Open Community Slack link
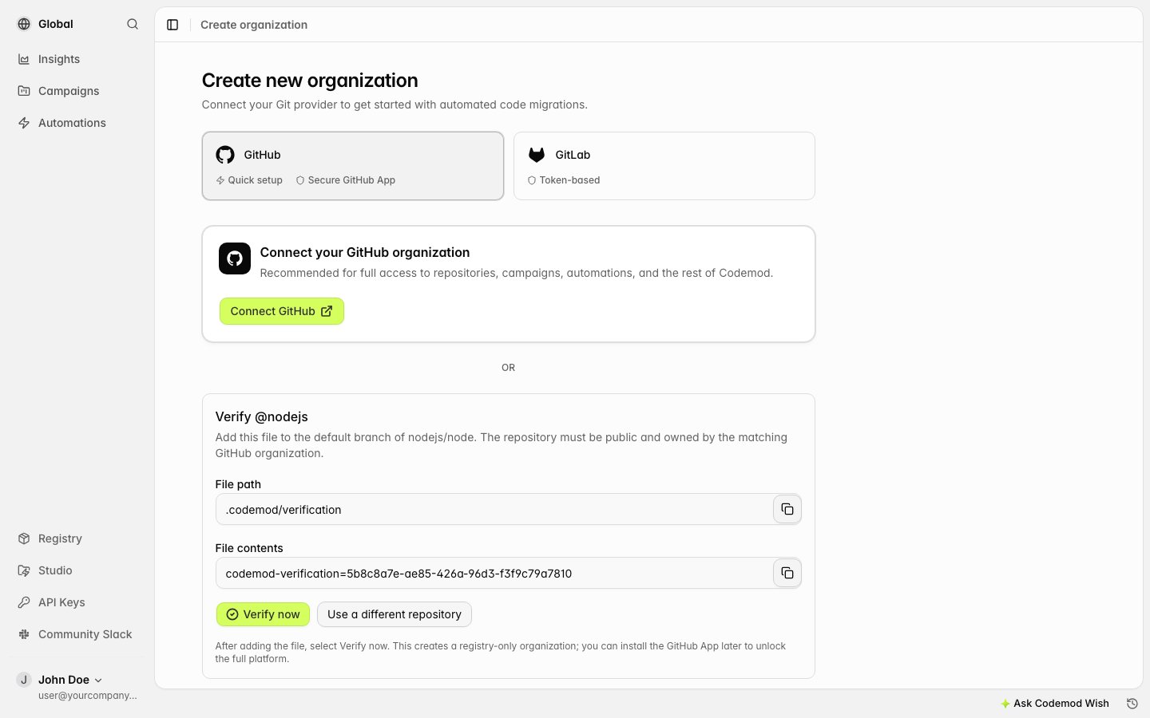Screen dimensions: 1150x718 pos(77,634)
